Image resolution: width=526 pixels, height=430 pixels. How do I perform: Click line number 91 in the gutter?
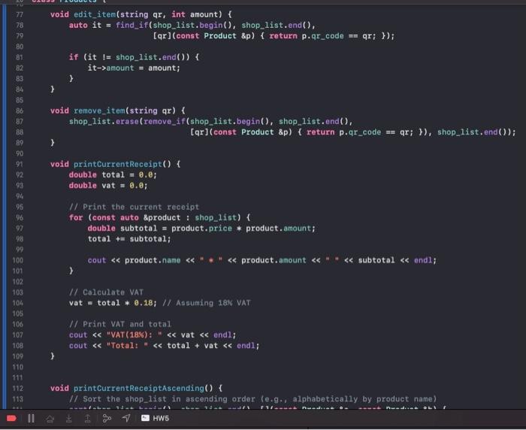coord(20,164)
